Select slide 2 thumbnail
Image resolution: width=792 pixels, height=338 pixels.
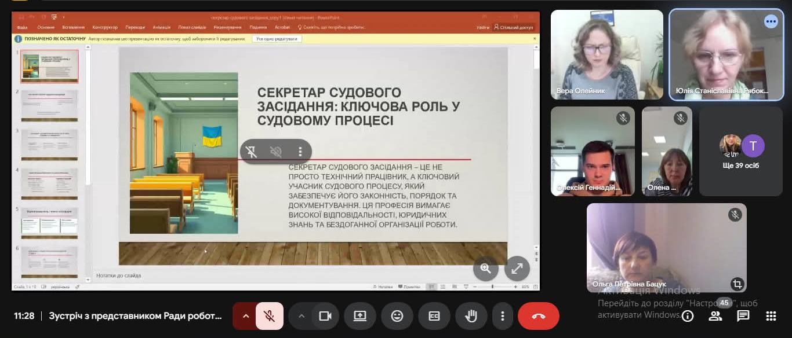pos(49,105)
